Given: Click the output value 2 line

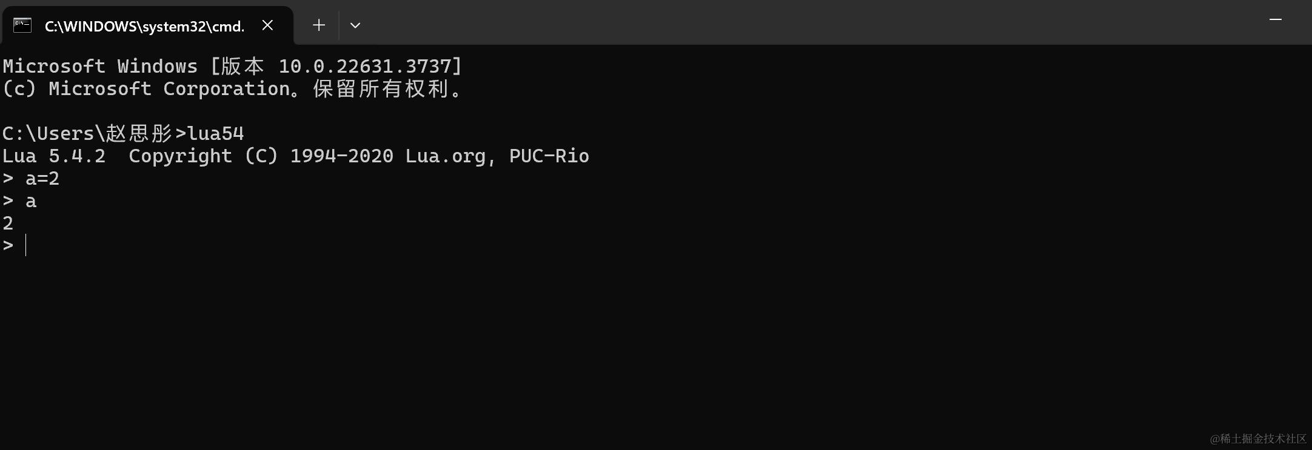Looking at the screenshot, I should point(8,223).
